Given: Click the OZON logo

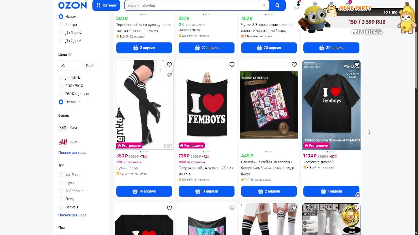Looking at the screenshot, I should [x=72, y=5].
